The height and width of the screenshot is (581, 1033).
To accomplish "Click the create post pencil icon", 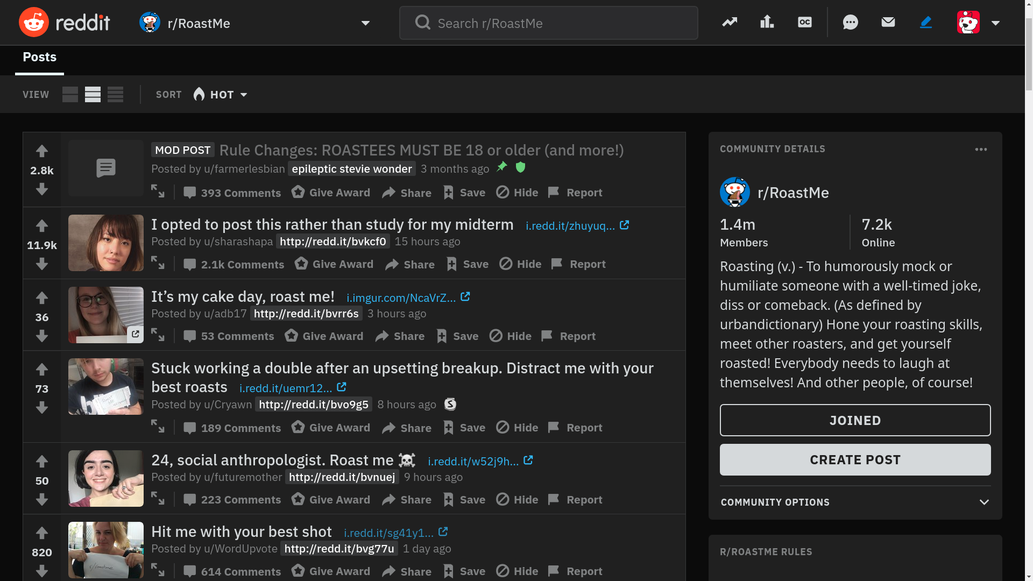I will [926, 22].
